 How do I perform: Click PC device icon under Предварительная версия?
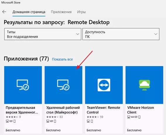7,121
